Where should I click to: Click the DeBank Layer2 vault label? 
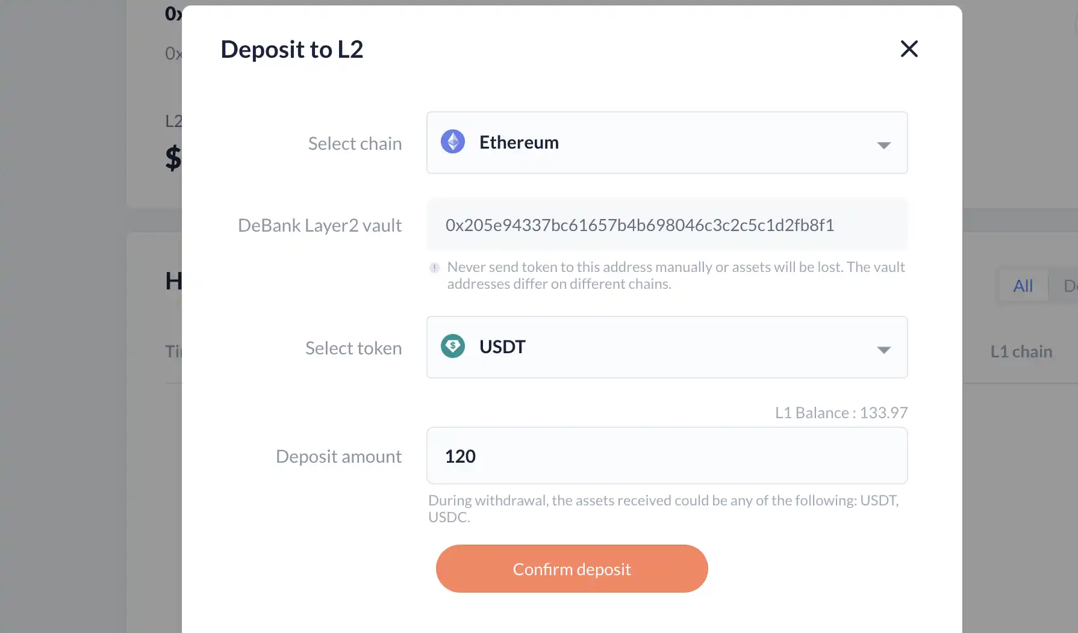(320, 226)
